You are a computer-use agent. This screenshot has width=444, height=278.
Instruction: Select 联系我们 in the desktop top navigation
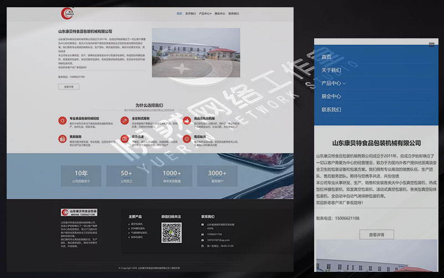click(234, 13)
